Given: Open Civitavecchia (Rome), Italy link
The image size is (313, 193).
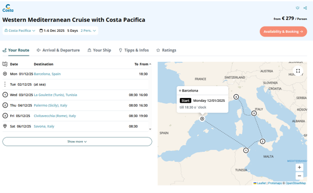Looking at the screenshot, I should (x=55, y=116).
